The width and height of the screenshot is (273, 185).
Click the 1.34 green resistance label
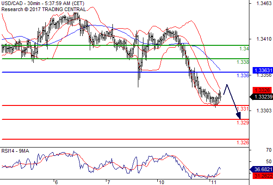coord(244,49)
